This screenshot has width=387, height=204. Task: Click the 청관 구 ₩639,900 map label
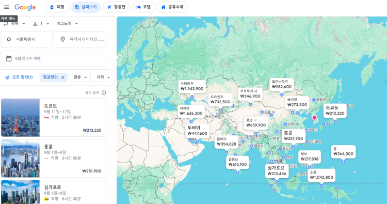tap(256, 123)
